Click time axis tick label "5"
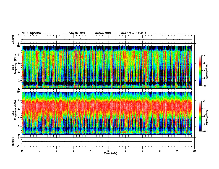Viewport: 219px width, 169px height. click(x=108, y=151)
